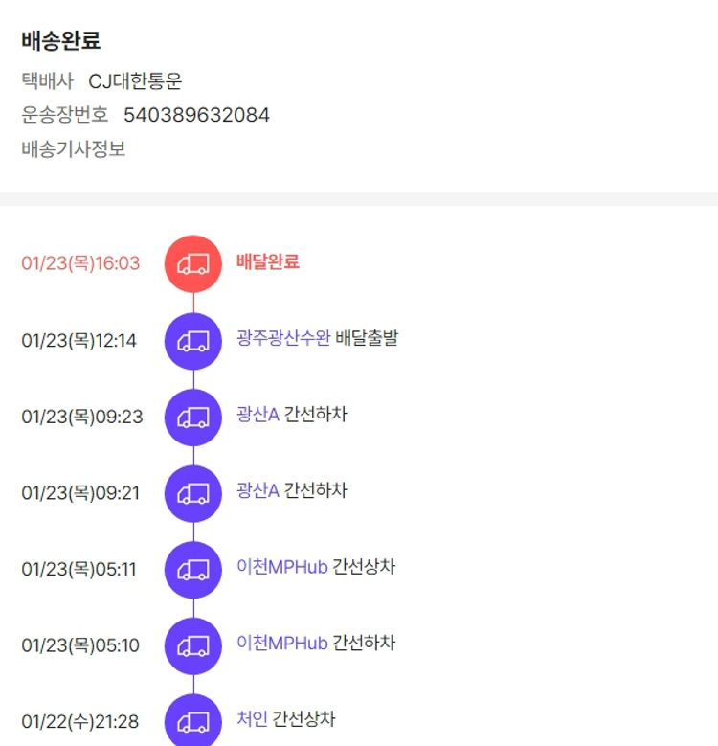Click the truck icon beside 광주광산수완 배달출발
The height and width of the screenshot is (746, 718).
tap(193, 340)
